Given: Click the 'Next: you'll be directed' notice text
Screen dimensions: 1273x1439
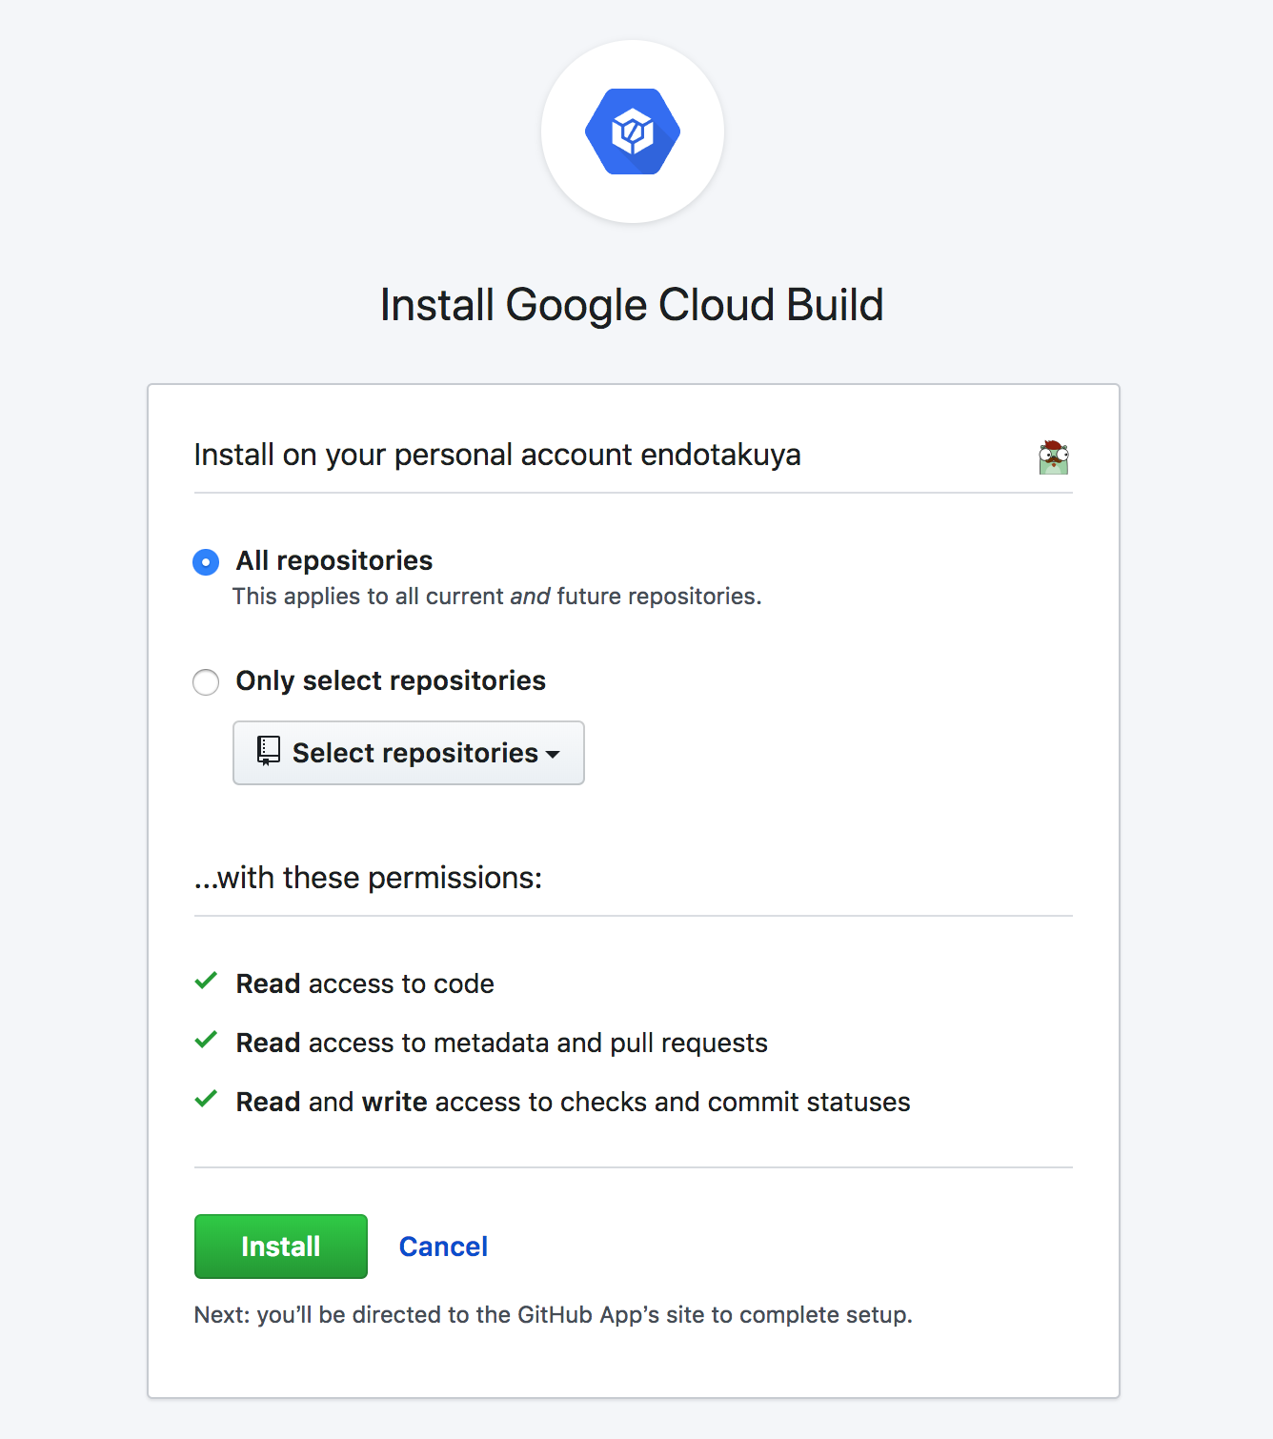Looking at the screenshot, I should pyautogui.click(x=554, y=1315).
